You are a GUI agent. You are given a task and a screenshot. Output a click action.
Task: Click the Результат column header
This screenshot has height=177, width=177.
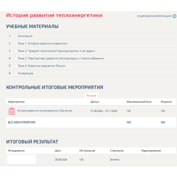pos(166,102)
